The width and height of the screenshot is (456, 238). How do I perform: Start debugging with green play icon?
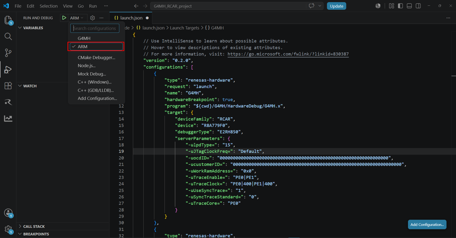(x=64, y=18)
